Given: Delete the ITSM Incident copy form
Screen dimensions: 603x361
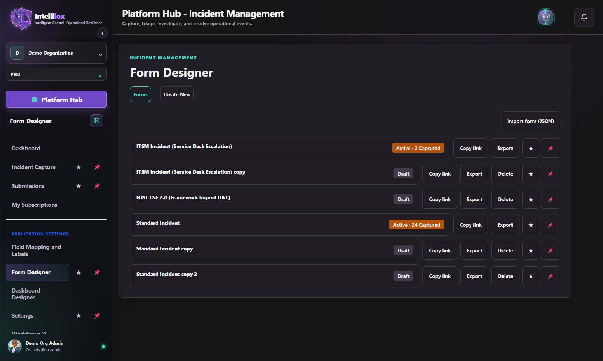Looking at the screenshot, I should click(x=505, y=174).
